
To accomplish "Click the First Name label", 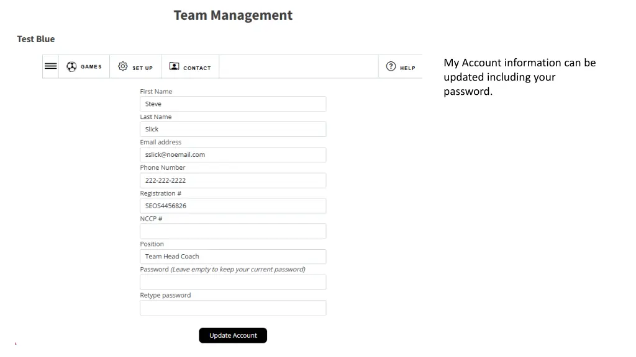I will [156, 92].
